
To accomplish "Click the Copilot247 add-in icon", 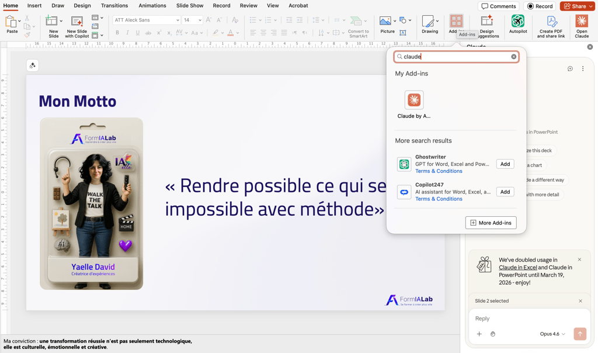I will pos(404,192).
